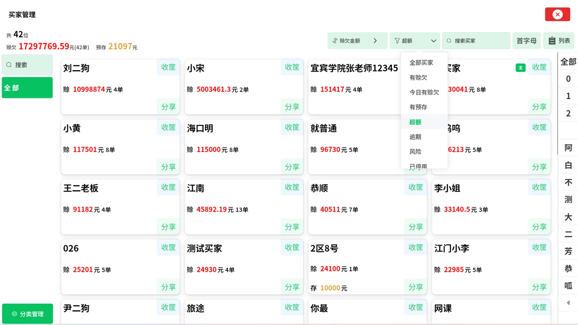
Task: Select 超额 option in filter menu
Action: [x=424, y=122]
